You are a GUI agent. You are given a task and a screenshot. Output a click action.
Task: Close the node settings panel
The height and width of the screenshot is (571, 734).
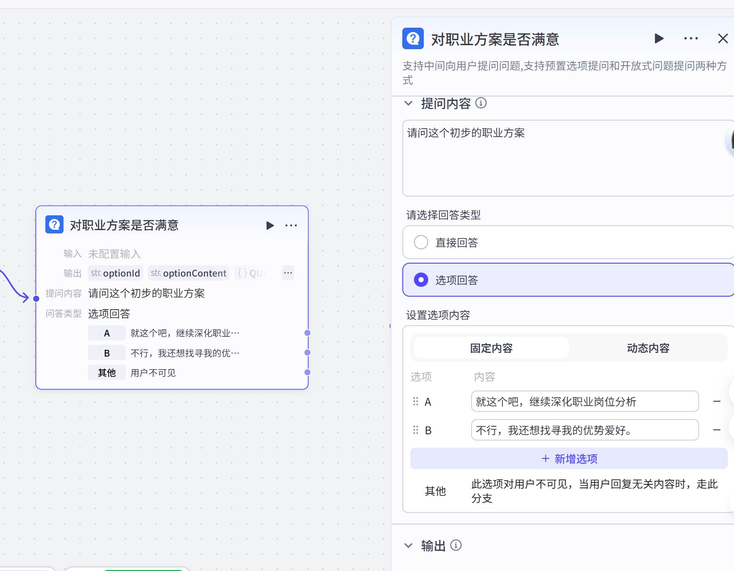pyautogui.click(x=722, y=38)
